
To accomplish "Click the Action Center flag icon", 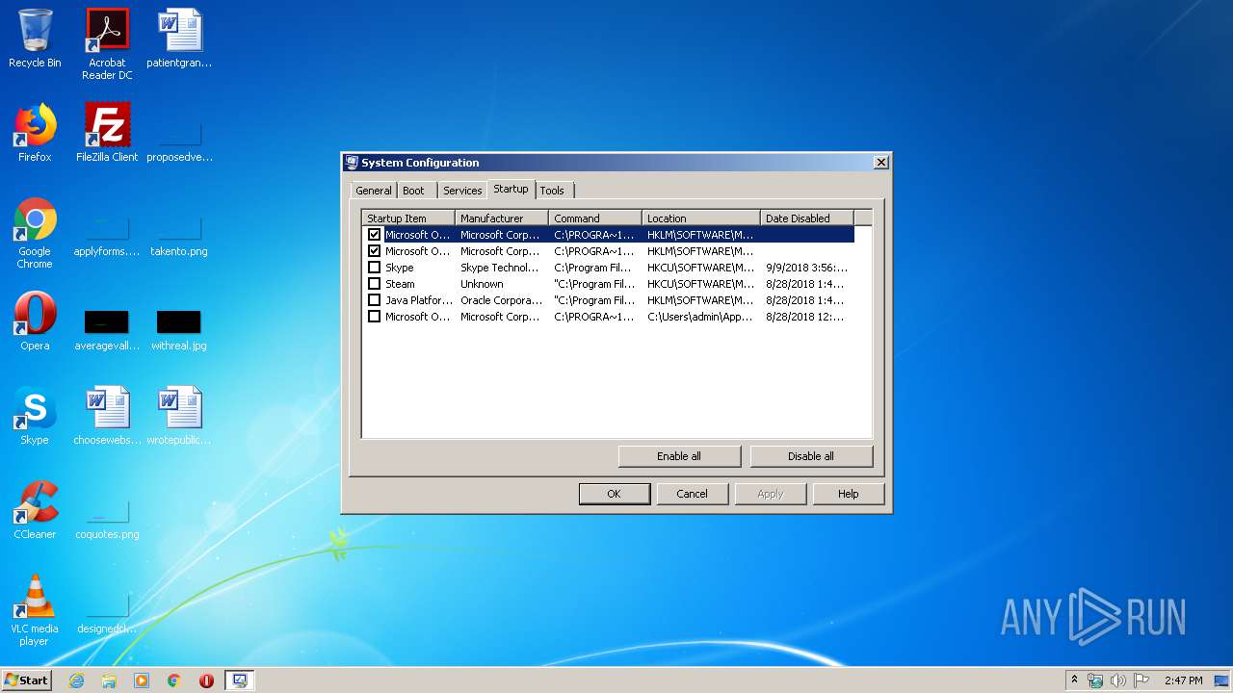I will point(1141,680).
